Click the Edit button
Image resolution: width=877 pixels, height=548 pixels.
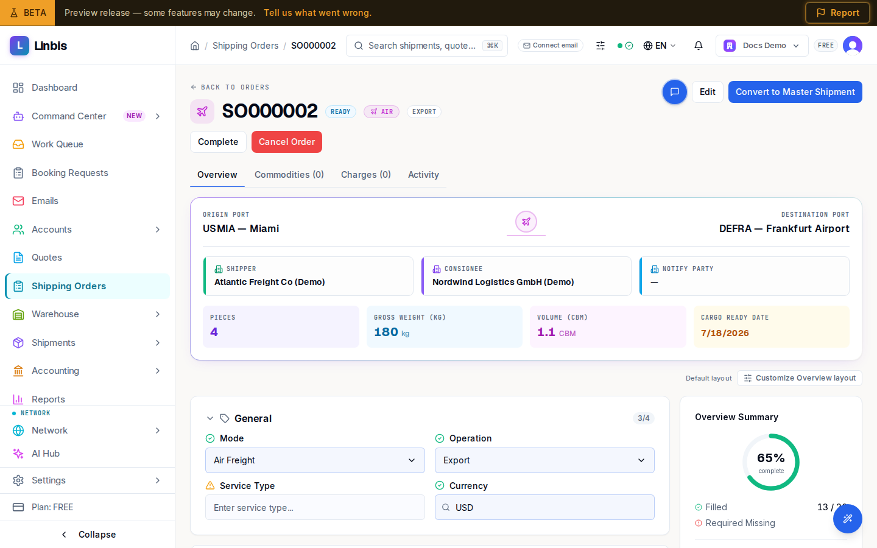pos(708,92)
